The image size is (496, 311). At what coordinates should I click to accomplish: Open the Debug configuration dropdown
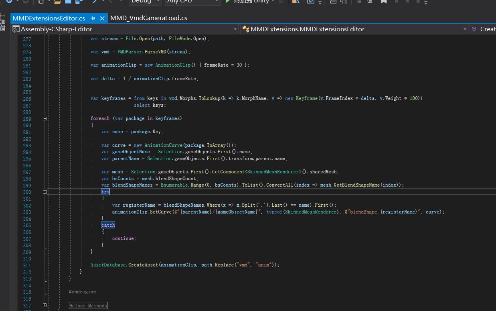pyautogui.click(x=145, y=2)
